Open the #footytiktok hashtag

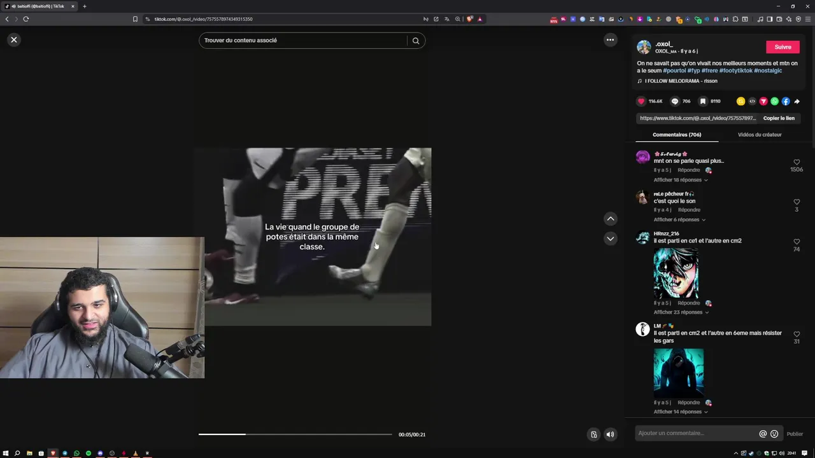coord(735,71)
